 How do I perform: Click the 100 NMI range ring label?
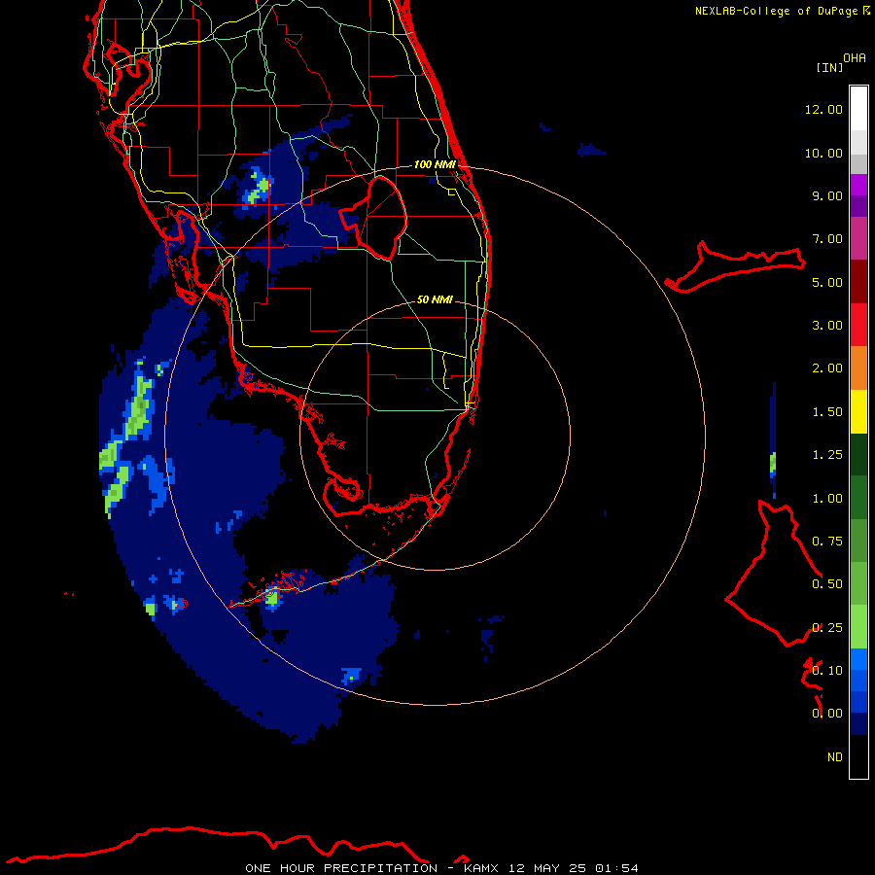[x=435, y=164]
